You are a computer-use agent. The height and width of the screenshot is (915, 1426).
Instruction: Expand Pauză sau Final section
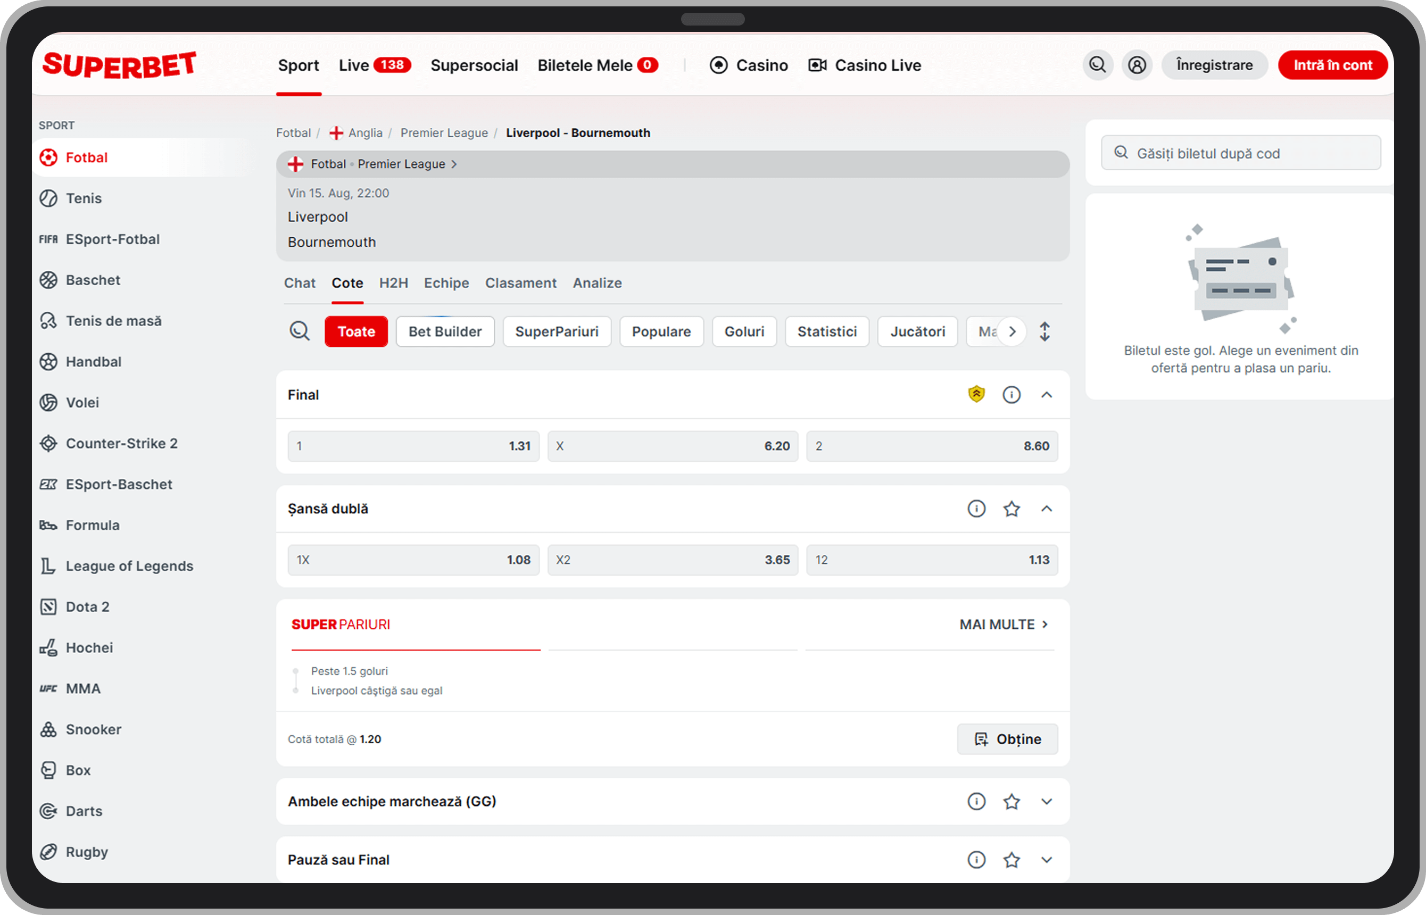[x=1046, y=860]
